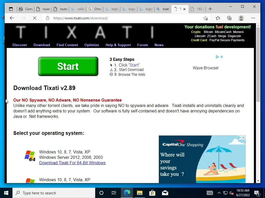Donate via ZCash link
265x198 pixels.
pos(212,36)
